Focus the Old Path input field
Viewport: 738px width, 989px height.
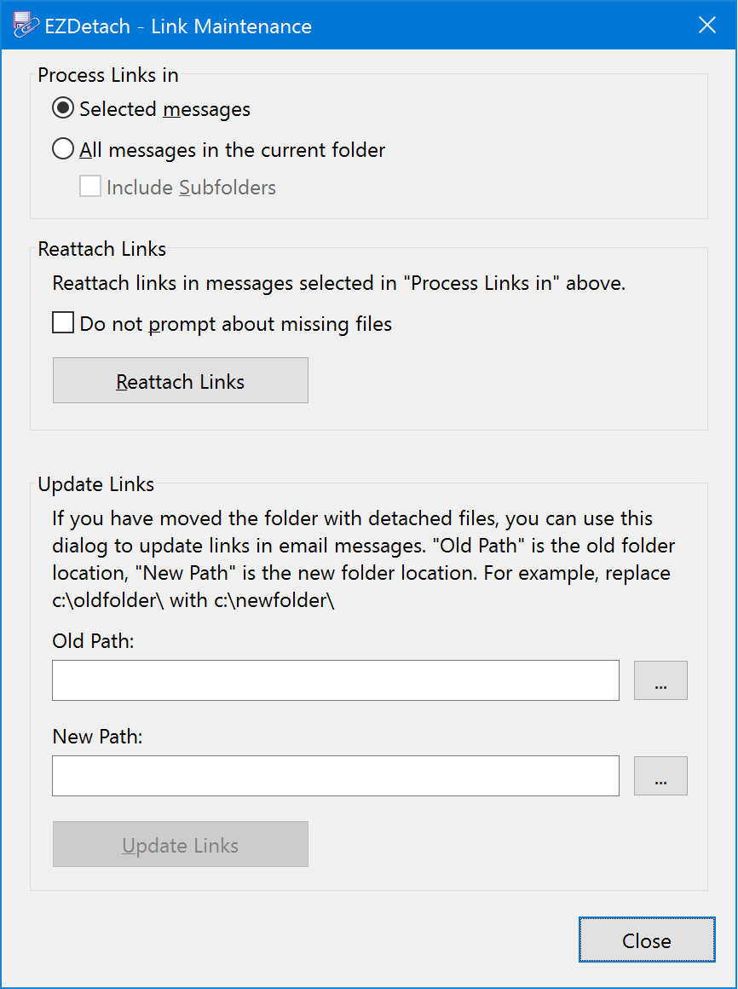pyautogui.click(x=336, y=680)
